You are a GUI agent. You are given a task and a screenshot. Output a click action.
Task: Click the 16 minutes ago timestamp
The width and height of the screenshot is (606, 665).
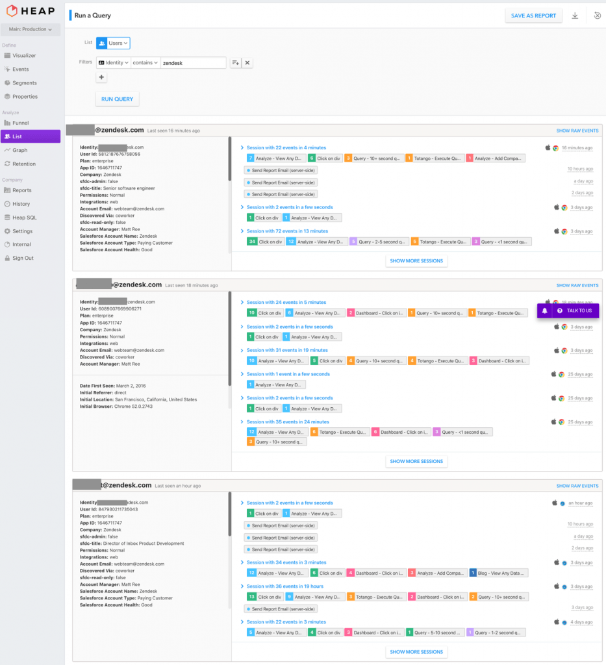pyautogui.click(x=577, y=148)
